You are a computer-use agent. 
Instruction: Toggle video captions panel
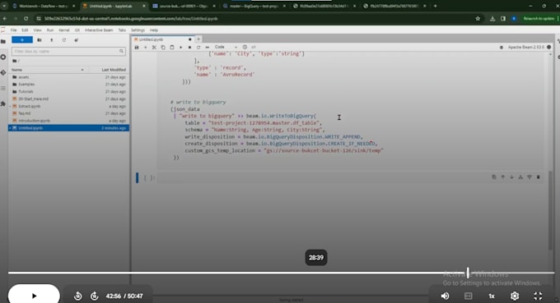(469, 296)
